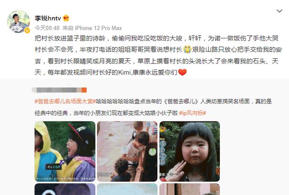Click the crown membership badge icon
Viewport: 289px width, 195px height.
[66, 18]
